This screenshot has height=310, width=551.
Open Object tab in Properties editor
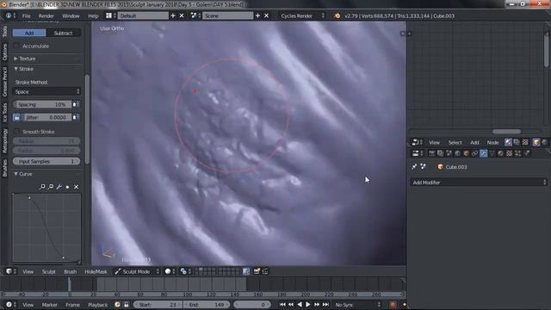(x=467, y=153)
